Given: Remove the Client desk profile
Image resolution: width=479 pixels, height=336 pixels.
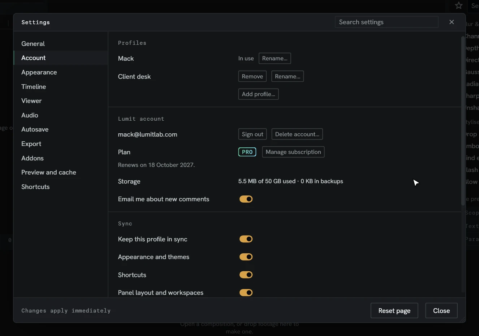Looking at the screenshot, I should tap(252, 76).
